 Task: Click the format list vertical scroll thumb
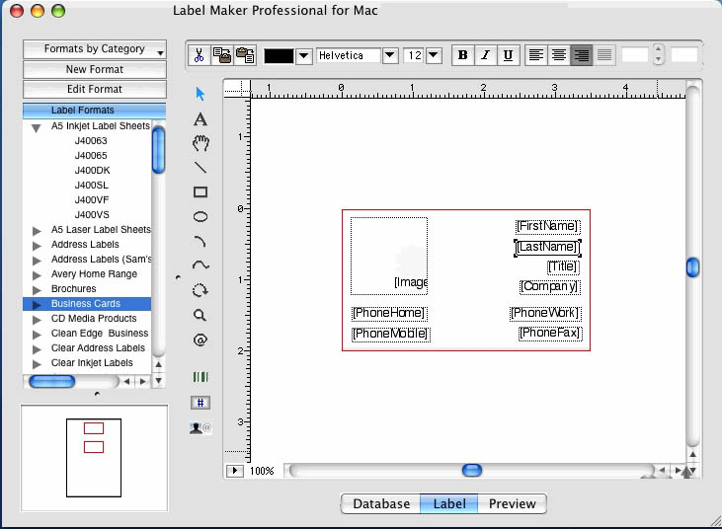coord(158,150)
